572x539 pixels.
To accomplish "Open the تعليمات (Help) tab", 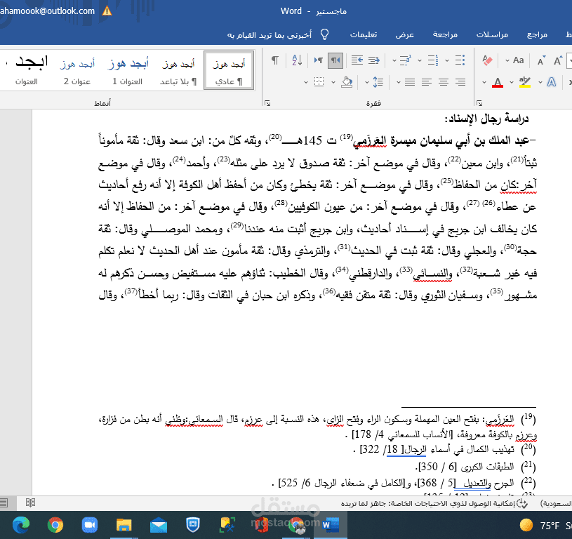I will click(x=364, y=34).
